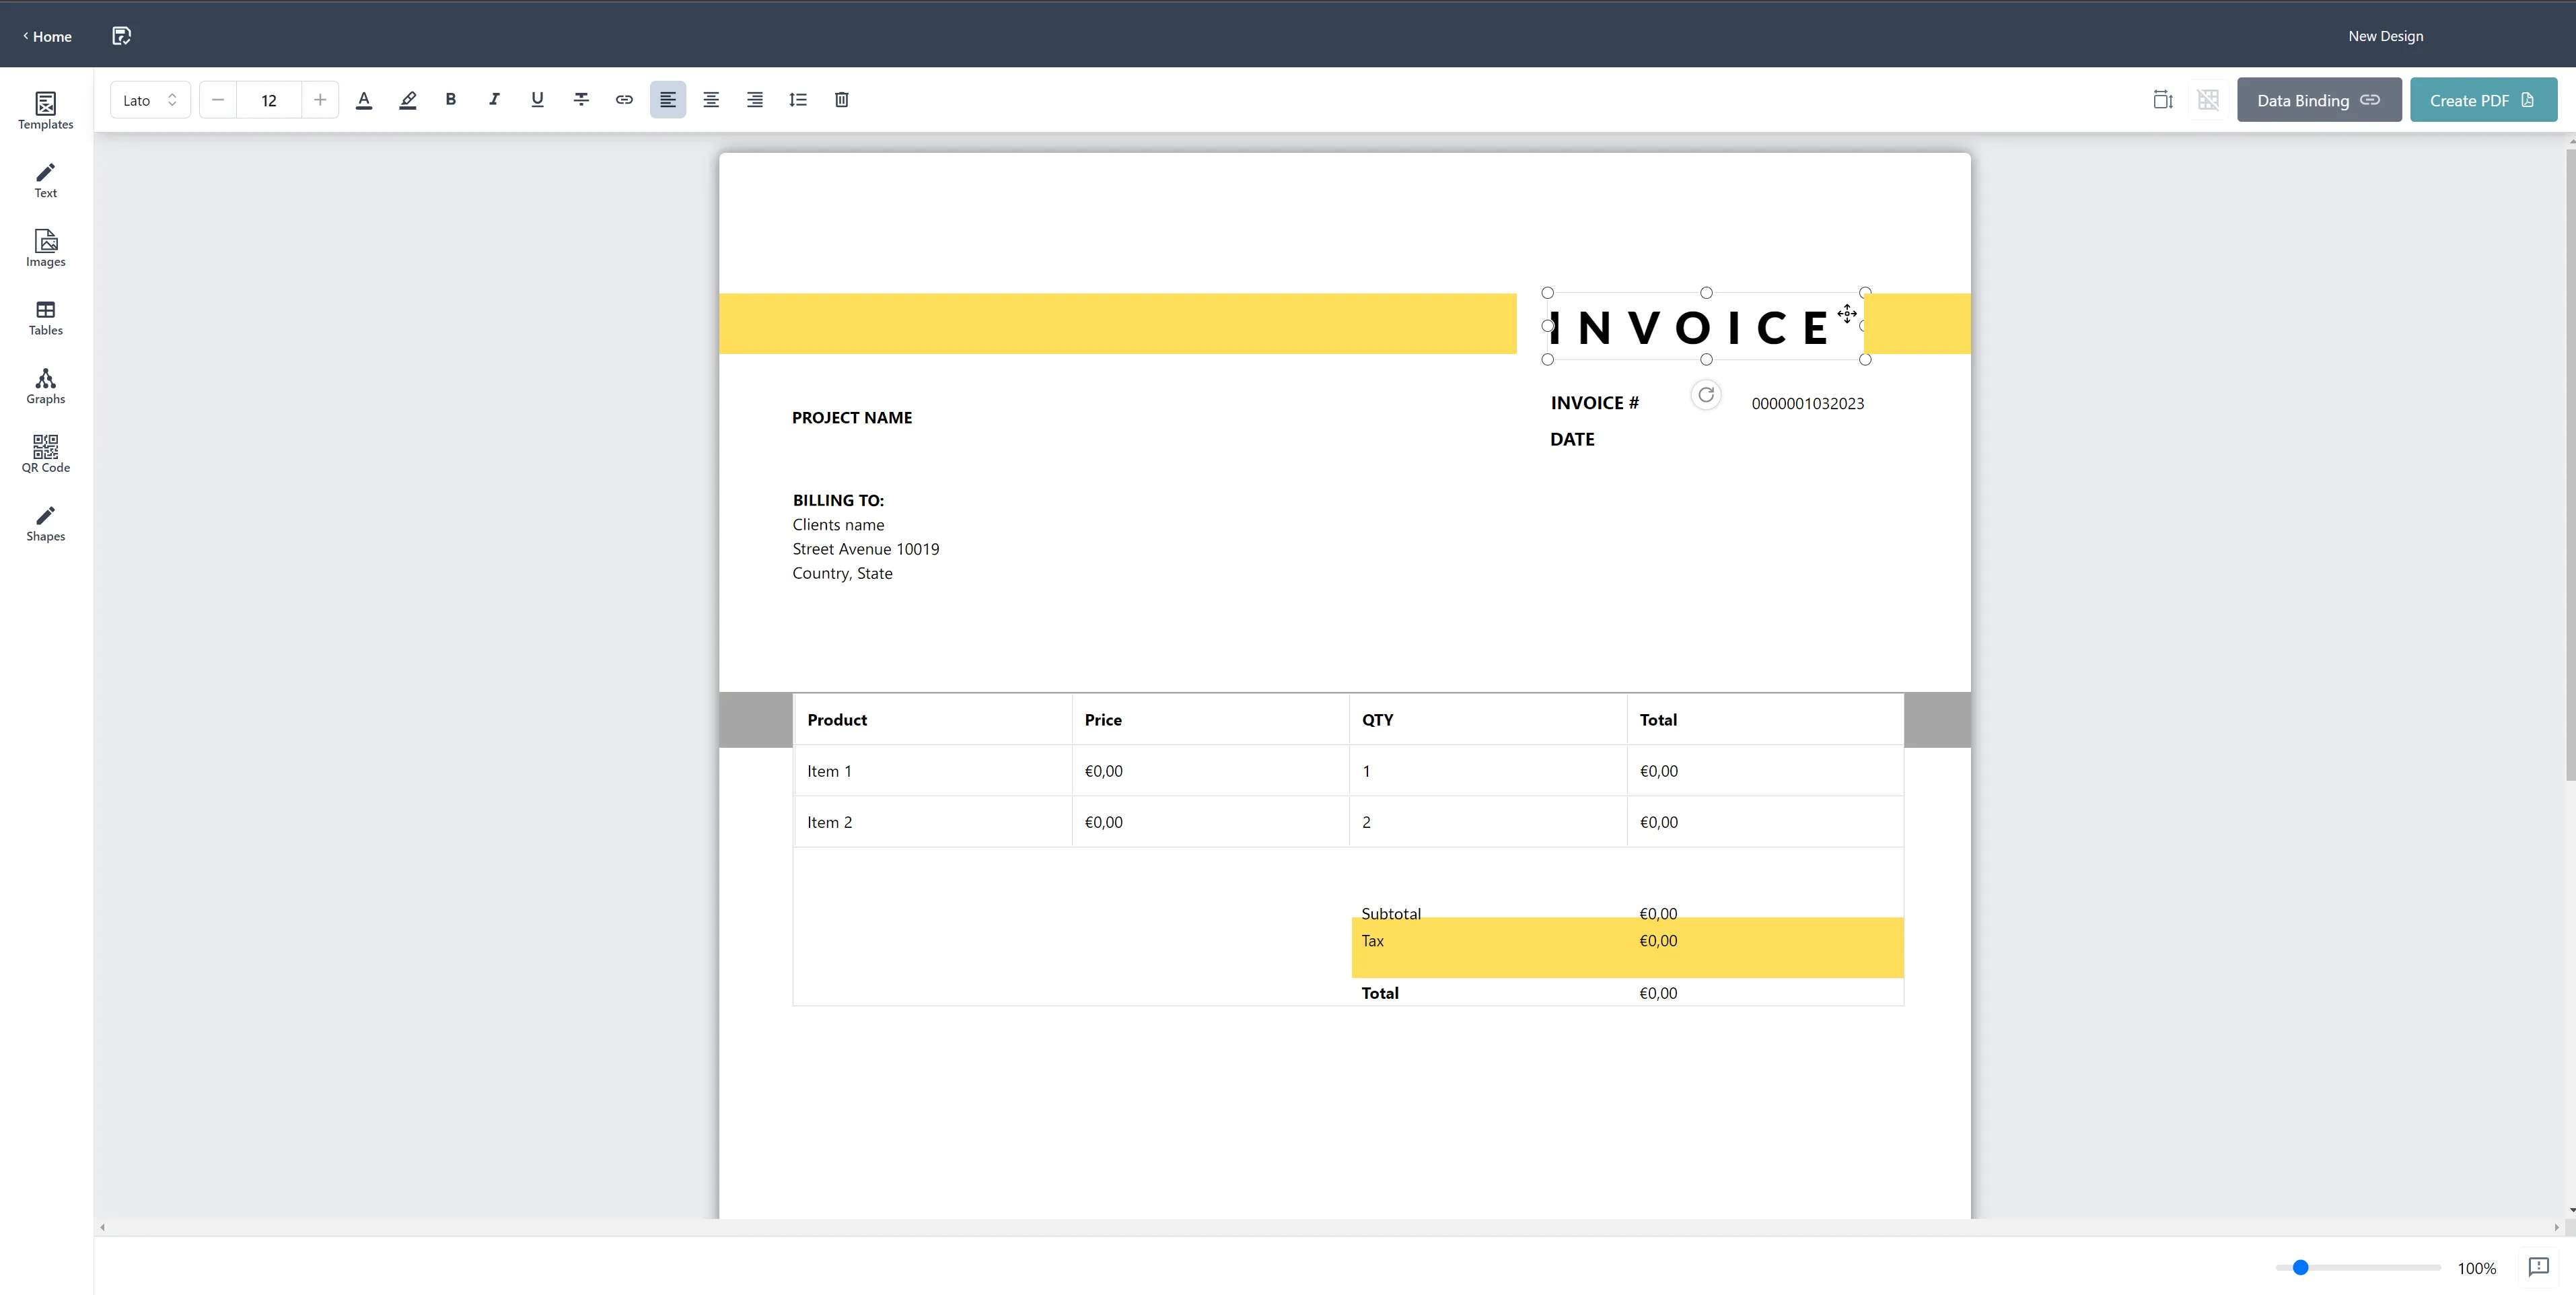
Task: Click the Total column header
Action: coord(1658,720)
